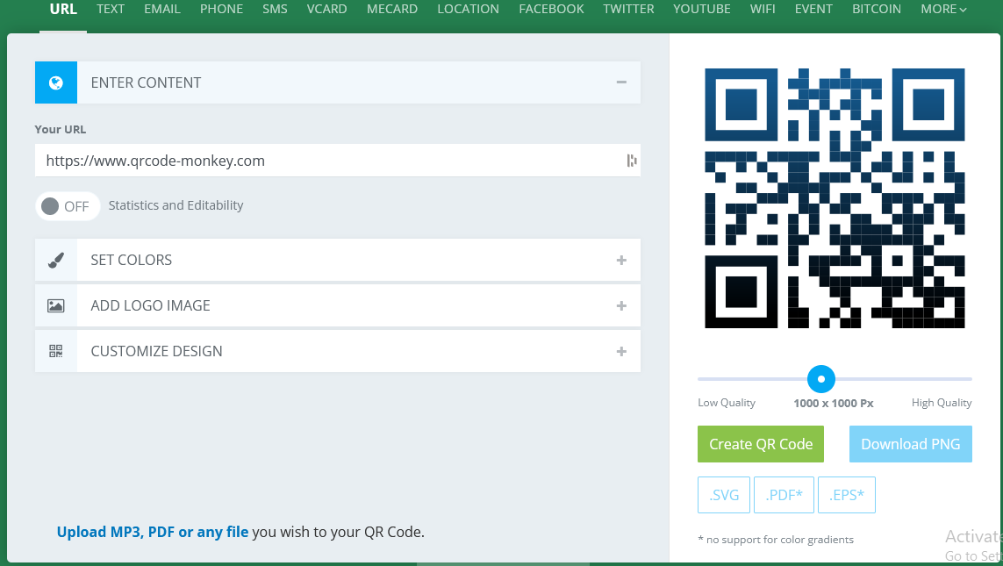Click the Statistics and Editability label

[x=176, y=205]
